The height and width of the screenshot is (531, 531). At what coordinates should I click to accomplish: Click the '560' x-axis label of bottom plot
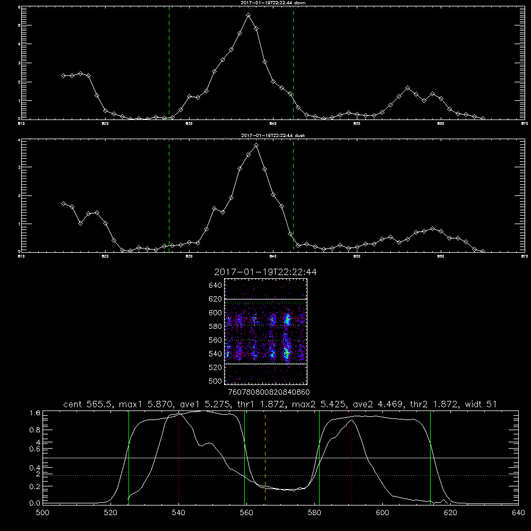(246, 513)
